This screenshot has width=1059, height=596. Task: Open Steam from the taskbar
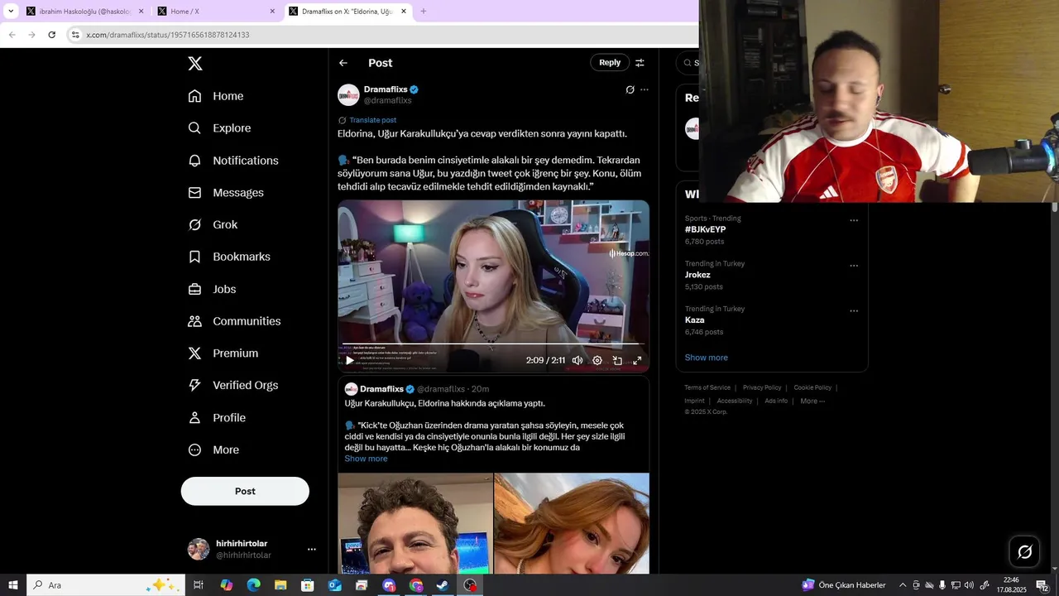pyautogui.click(x=443, y=585)
